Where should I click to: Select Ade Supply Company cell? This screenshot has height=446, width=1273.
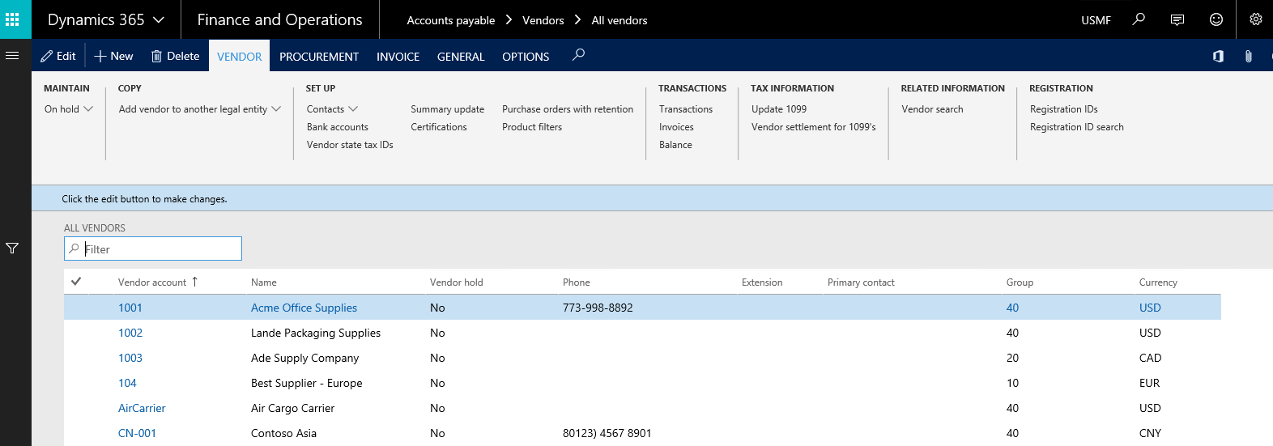tap(304, 358)
